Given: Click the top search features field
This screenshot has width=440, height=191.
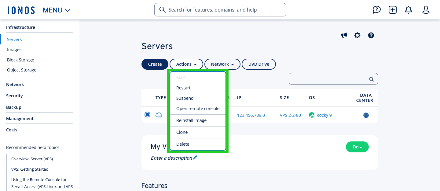Looking at the screenshot, I should [220, 10].
